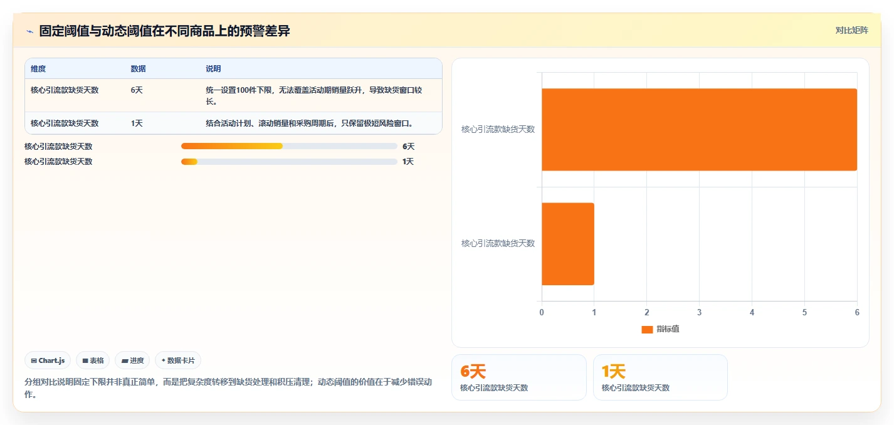Click the description starting 结合活动计划
This screenshot has width=894, height=425.
(309, 123)
